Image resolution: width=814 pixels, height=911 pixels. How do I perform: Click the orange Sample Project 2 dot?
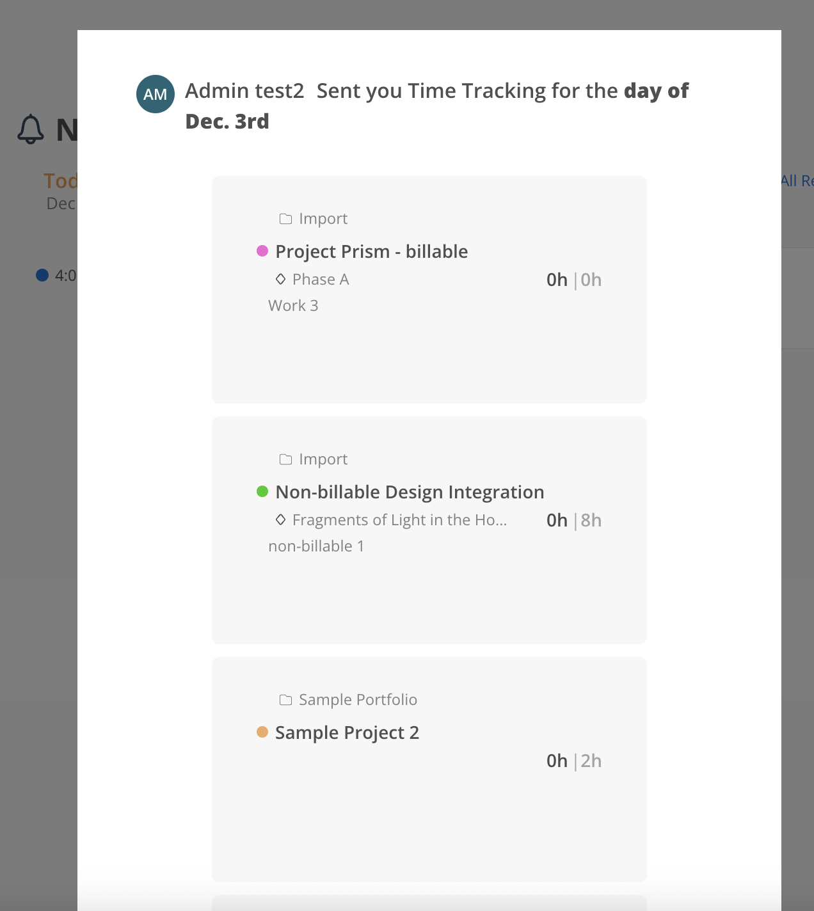coord(262,732)
